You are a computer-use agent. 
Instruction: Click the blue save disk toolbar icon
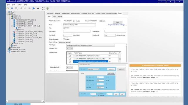pyautogui.click(x=12, y=8)
